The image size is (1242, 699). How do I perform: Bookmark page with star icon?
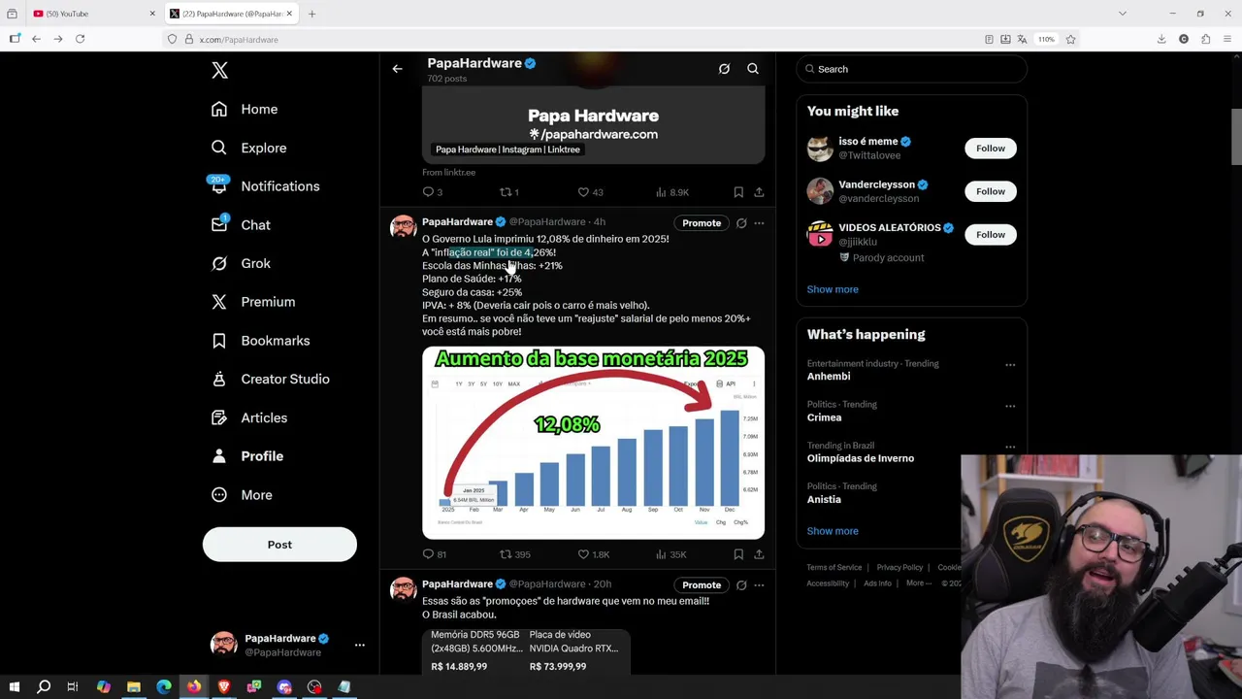(x=1070, y=39)
